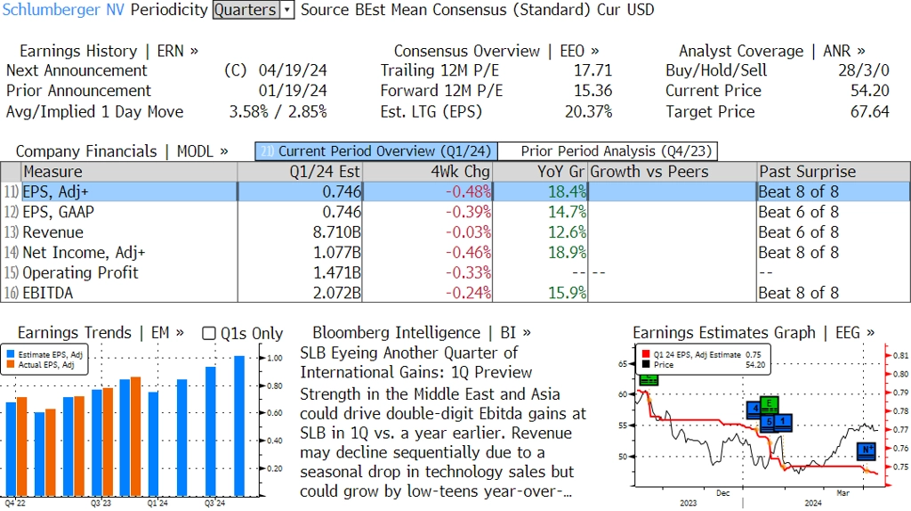Viewport: 911px width, 511px height.
Task: Click the Quarters periodicity field
Action: pos(246,10)
